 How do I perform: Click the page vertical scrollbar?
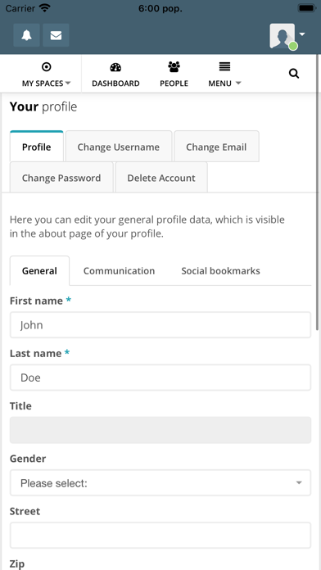(x=318, y=192)
